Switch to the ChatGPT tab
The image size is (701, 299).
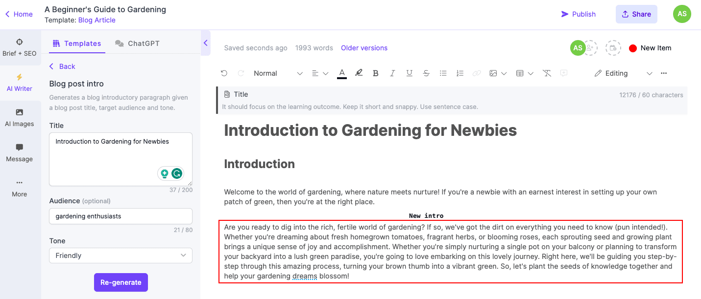pyautogui.click(x=137, y=43)
